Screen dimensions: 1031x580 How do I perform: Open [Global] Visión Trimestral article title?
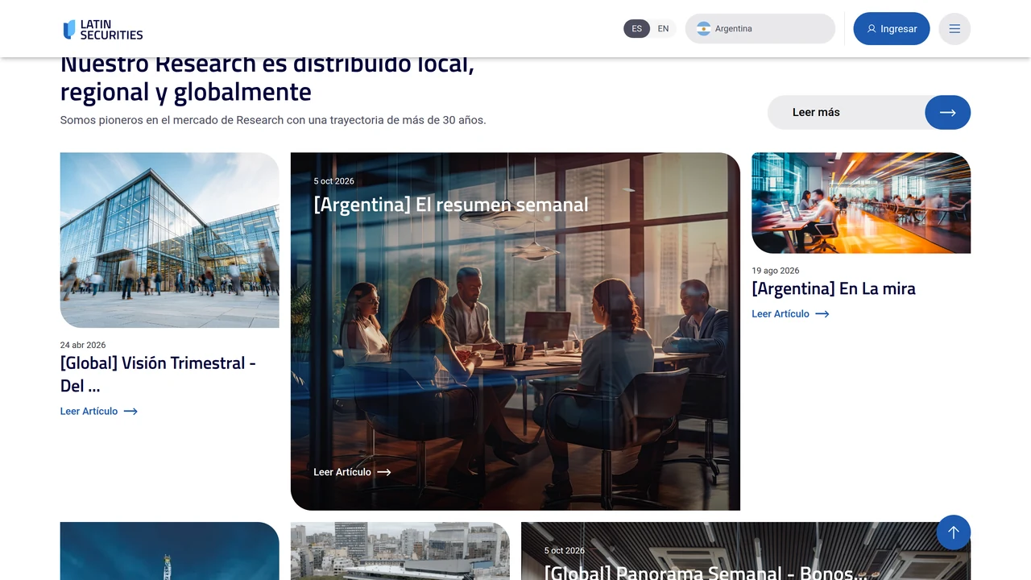pyautogui.click(x=158, y=374)
